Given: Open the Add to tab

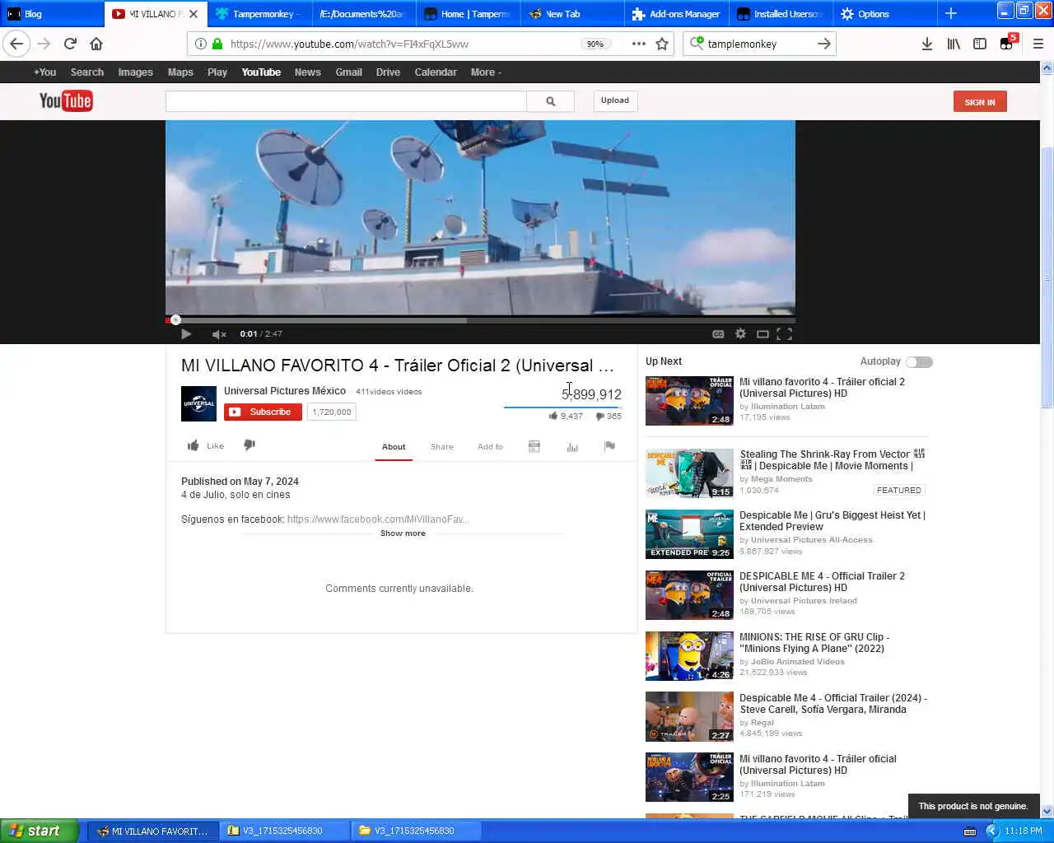Looking at the screenshot, I should [x=490, y=447].
